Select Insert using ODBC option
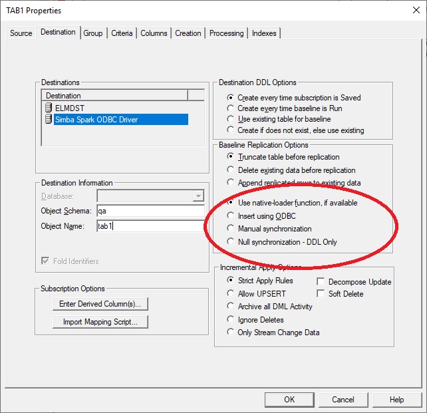This screenshot has width=427, height=413. click(x=231, y=215)
